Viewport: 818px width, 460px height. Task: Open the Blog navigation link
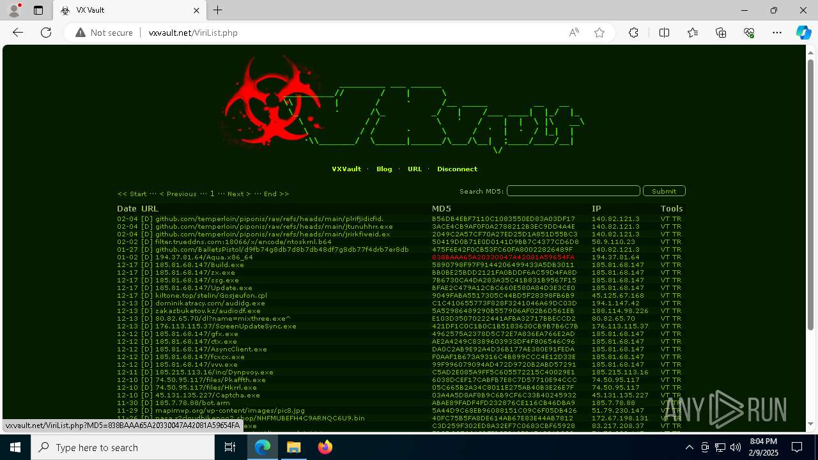(384, 169)
